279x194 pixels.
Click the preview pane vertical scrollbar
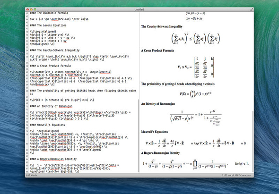[x=253, y=141]
